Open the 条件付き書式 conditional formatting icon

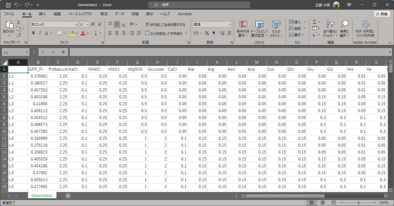(x=242, y=25)
